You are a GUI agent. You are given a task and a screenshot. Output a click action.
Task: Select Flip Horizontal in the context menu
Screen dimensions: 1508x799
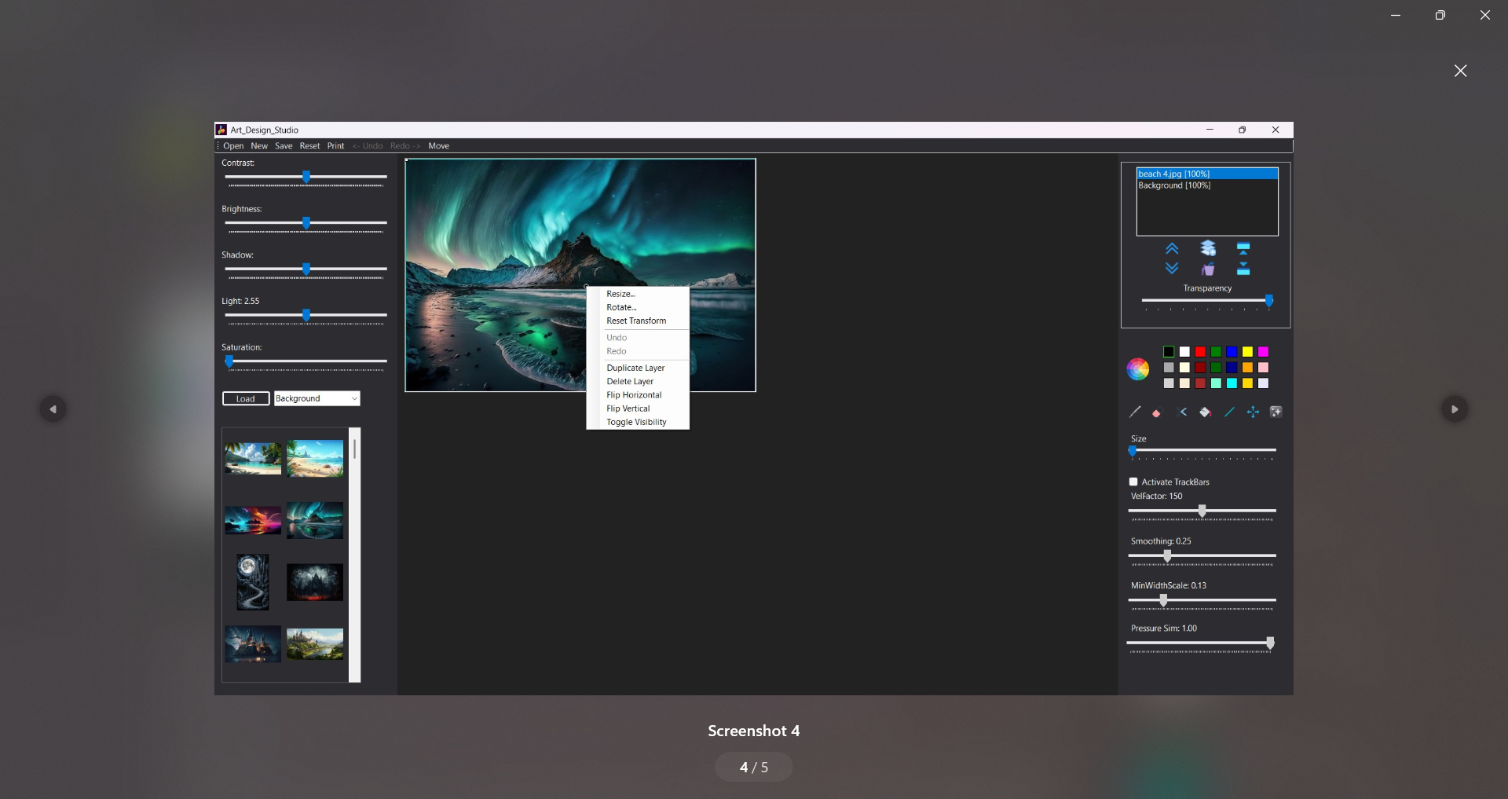click(638, 395)
